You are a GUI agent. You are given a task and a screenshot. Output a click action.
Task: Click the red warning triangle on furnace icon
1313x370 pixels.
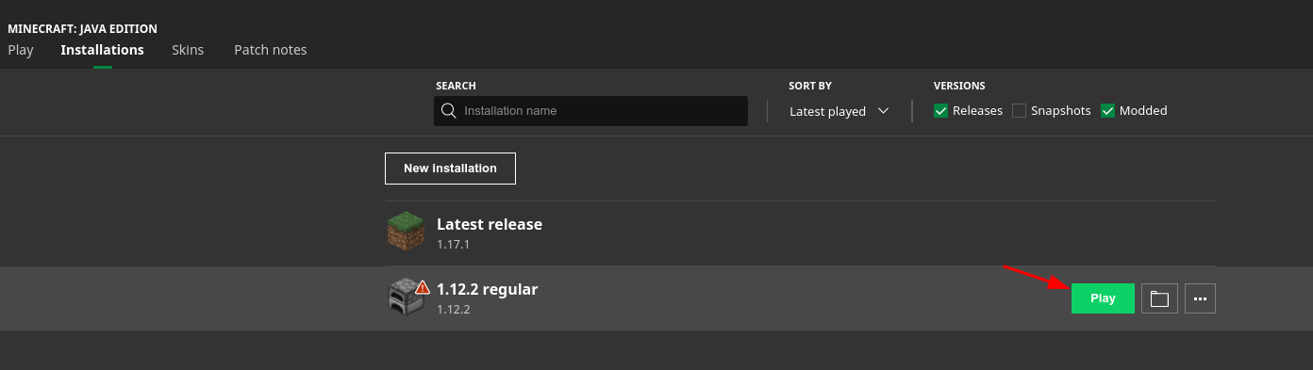pyautogui.click(x=423, y=286)
